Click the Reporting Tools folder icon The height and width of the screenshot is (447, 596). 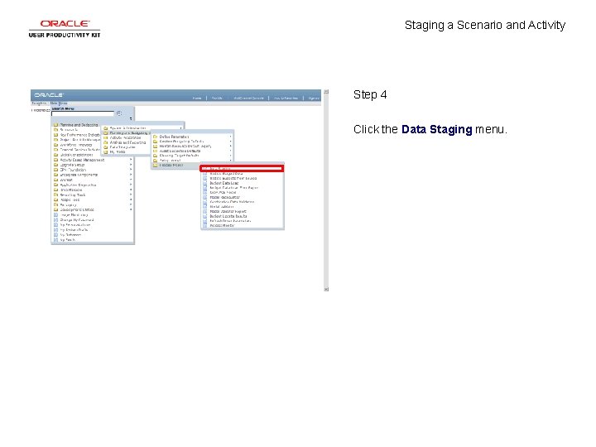tap(56, 195)
